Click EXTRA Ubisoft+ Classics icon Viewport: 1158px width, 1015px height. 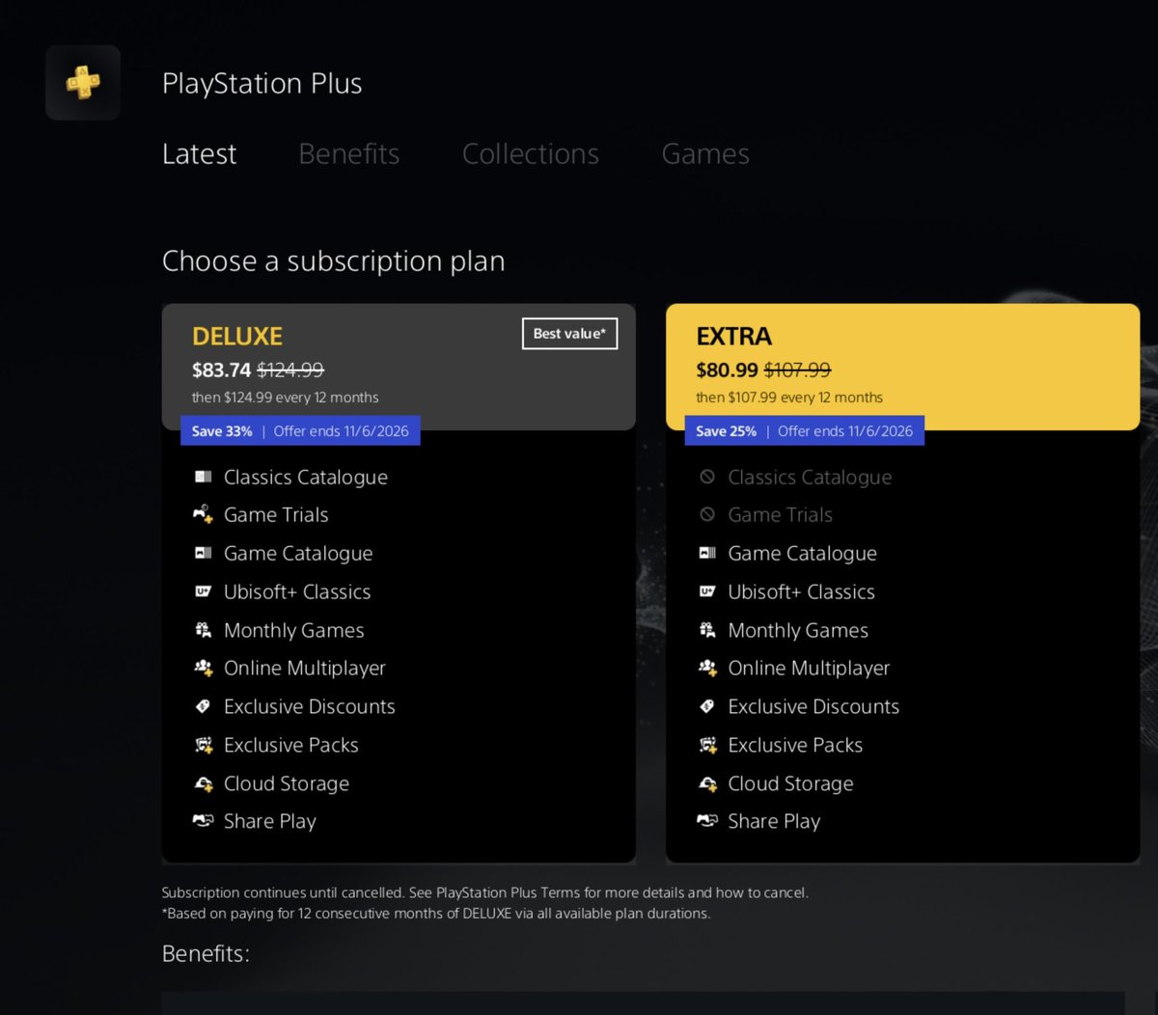(707, 591)
